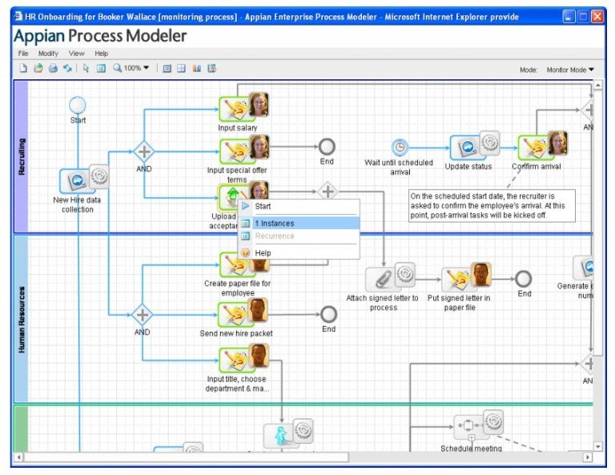Choose Help in the context menu
The height and width of the screenshot is (475, 615).
click(x=299, y=253)
